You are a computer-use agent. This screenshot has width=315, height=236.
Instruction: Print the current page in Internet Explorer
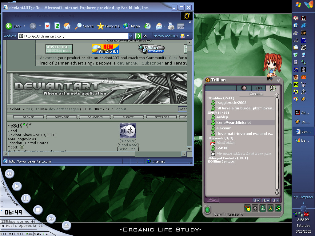click(x=171, y=26)
